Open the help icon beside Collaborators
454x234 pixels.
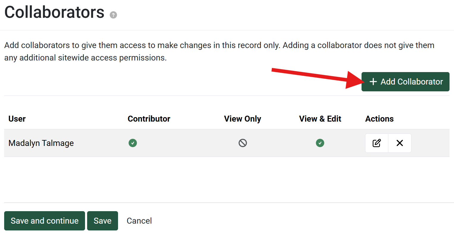113,15
